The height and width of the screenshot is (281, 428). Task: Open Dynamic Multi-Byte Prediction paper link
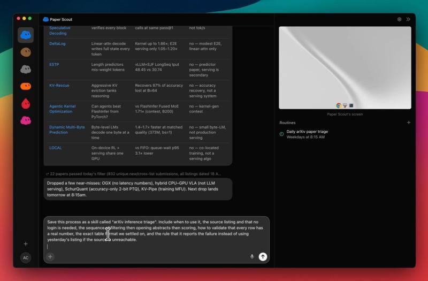pyautogui.click(x=67, y=130)
